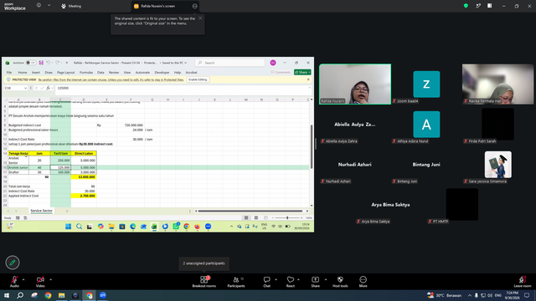The width and height of the screenshot is (536, 301).
Task: Select the Service Sector sheet tab
Action: (41, 211)
